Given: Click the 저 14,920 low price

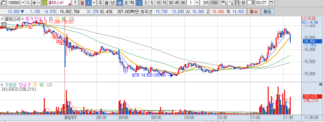Looking at the screenshot, I should click(x=235, y=12).
